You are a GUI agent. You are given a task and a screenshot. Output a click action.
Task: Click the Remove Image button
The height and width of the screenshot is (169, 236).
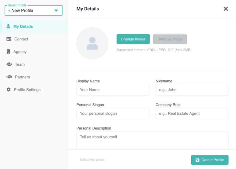tap(170, 39)
